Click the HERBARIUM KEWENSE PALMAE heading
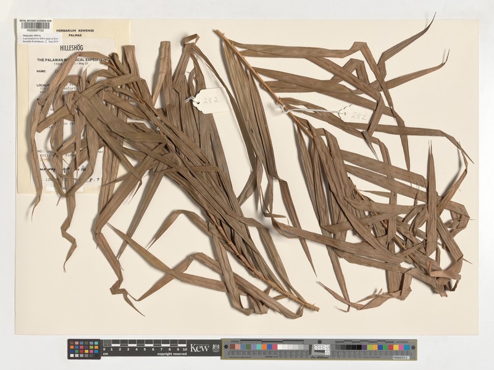 point(75,33)
